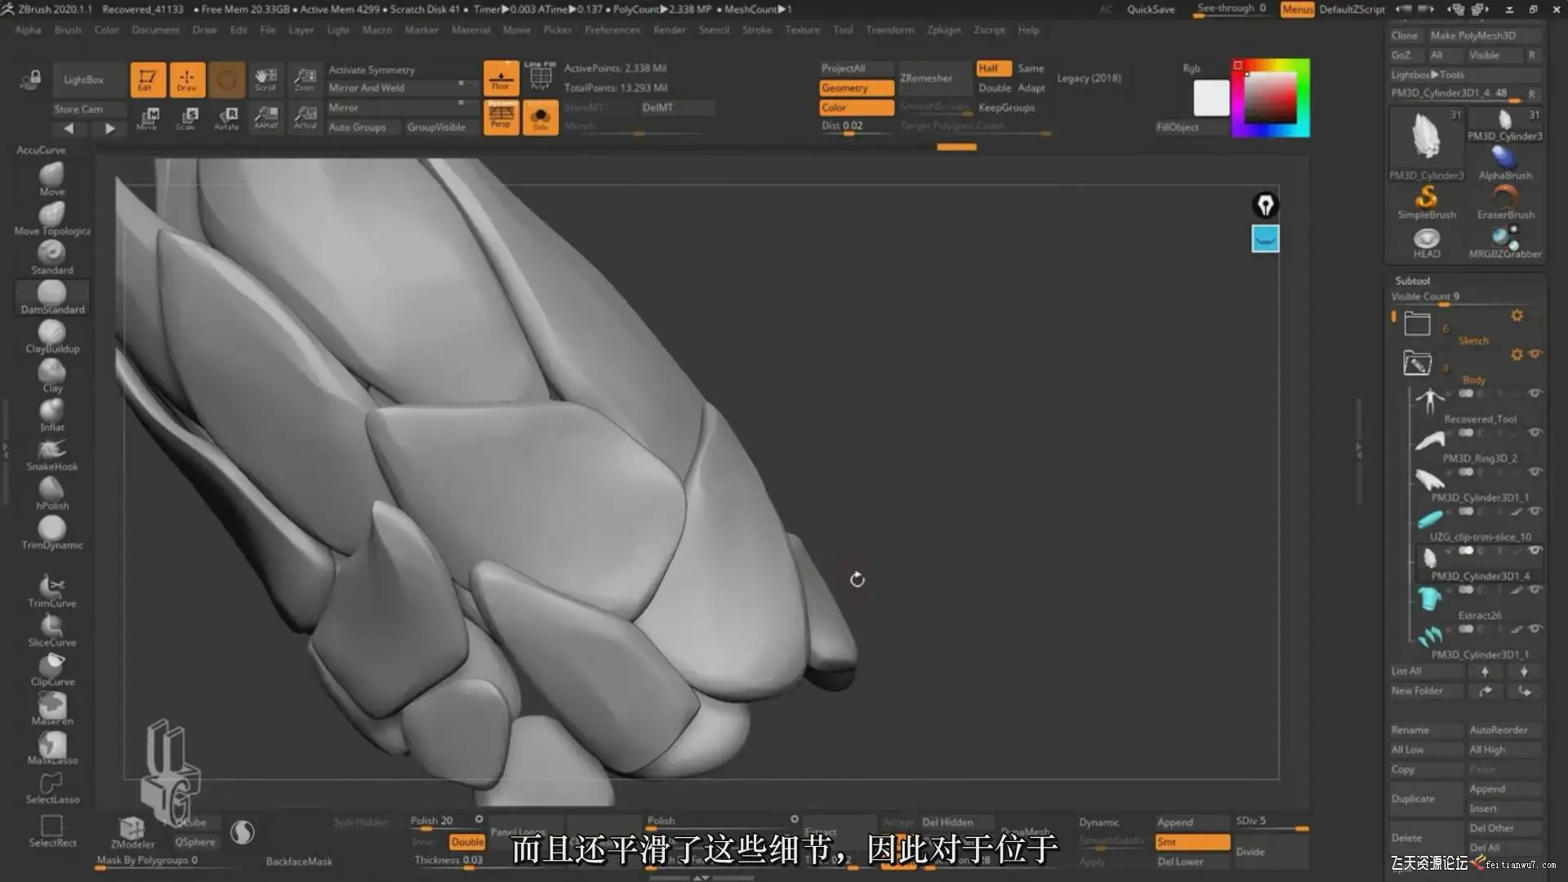This screenshot has height=882, width=1568.
Task: Click the ZRemesher button
Action: pyautogui.click(x=926, y=78)
